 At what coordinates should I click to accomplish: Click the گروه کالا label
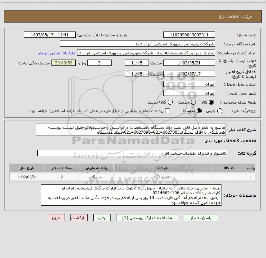pos(247,153)
